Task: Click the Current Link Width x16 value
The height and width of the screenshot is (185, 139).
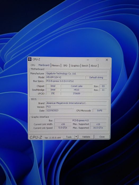Action: pyautogui.click(x=63, y=124)
